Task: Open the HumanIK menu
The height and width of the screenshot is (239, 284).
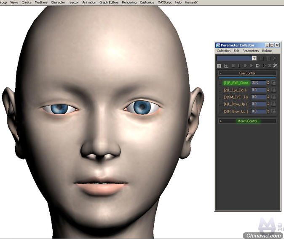Action: (191, 3)
